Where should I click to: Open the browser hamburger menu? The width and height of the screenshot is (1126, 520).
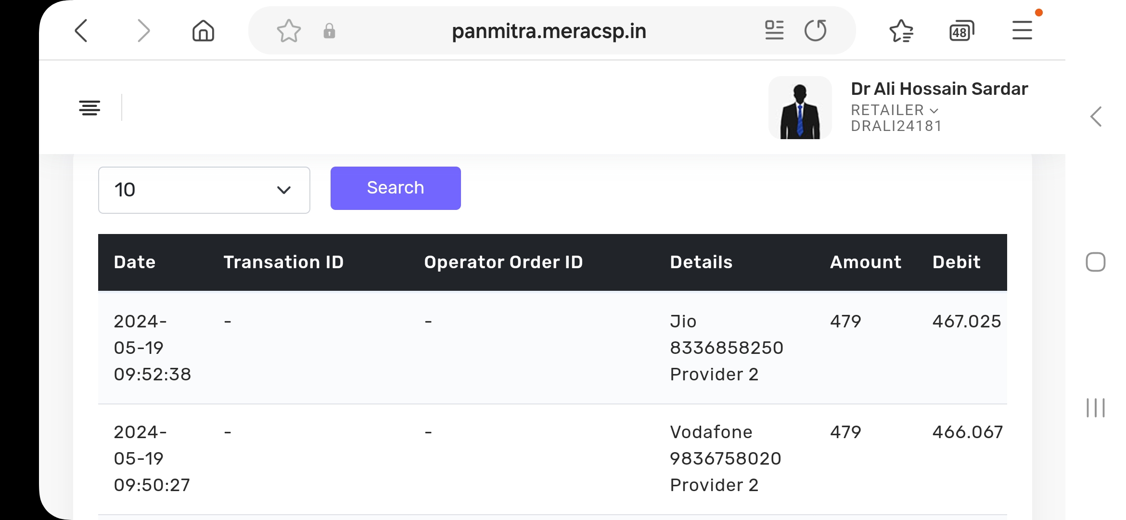1022,30
